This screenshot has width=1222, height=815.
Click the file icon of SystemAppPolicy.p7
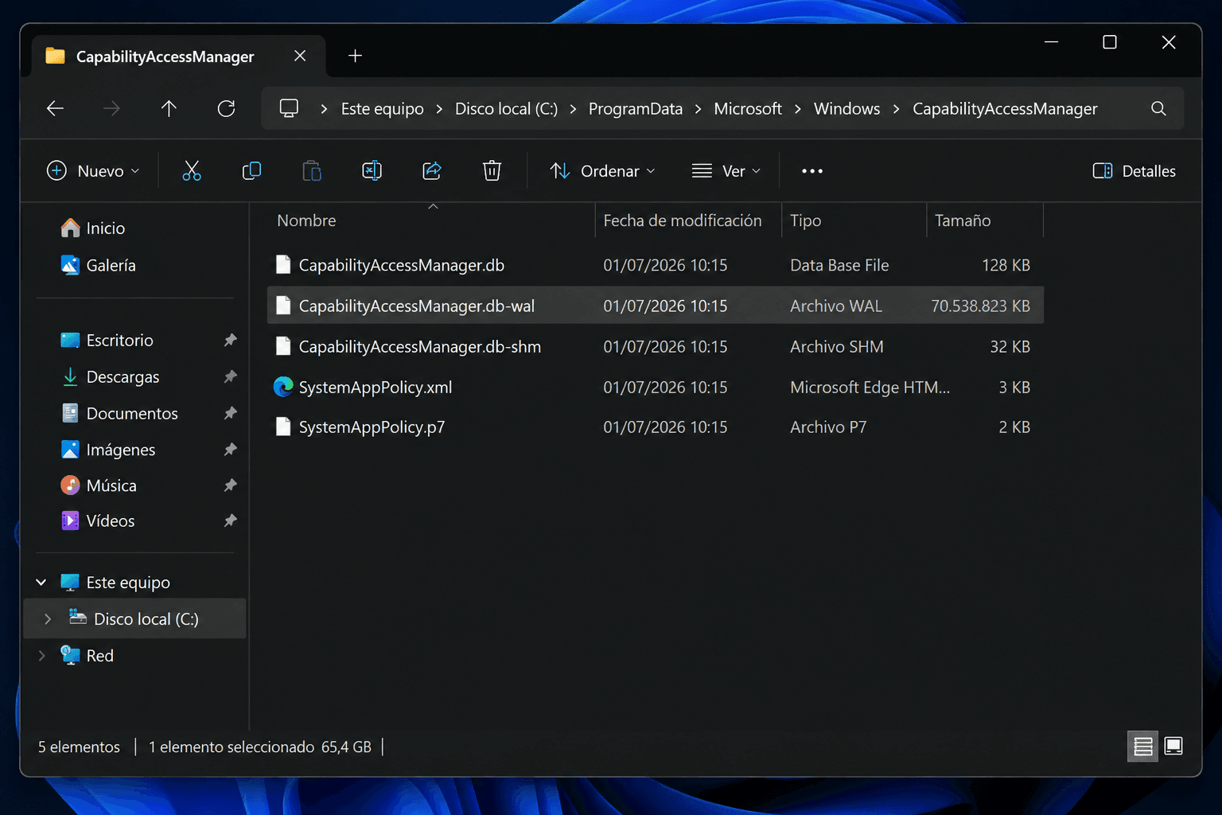point(283,427)
